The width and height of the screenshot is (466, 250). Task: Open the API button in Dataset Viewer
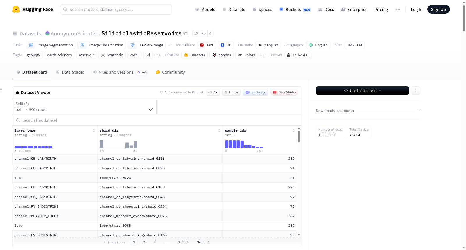[x=213, y=92]
